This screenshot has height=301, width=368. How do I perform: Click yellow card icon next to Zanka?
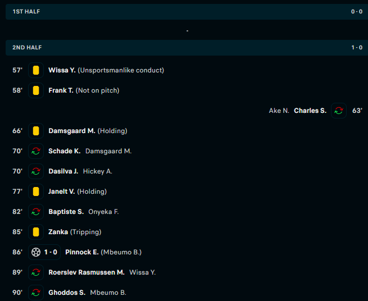pos(36,232)
